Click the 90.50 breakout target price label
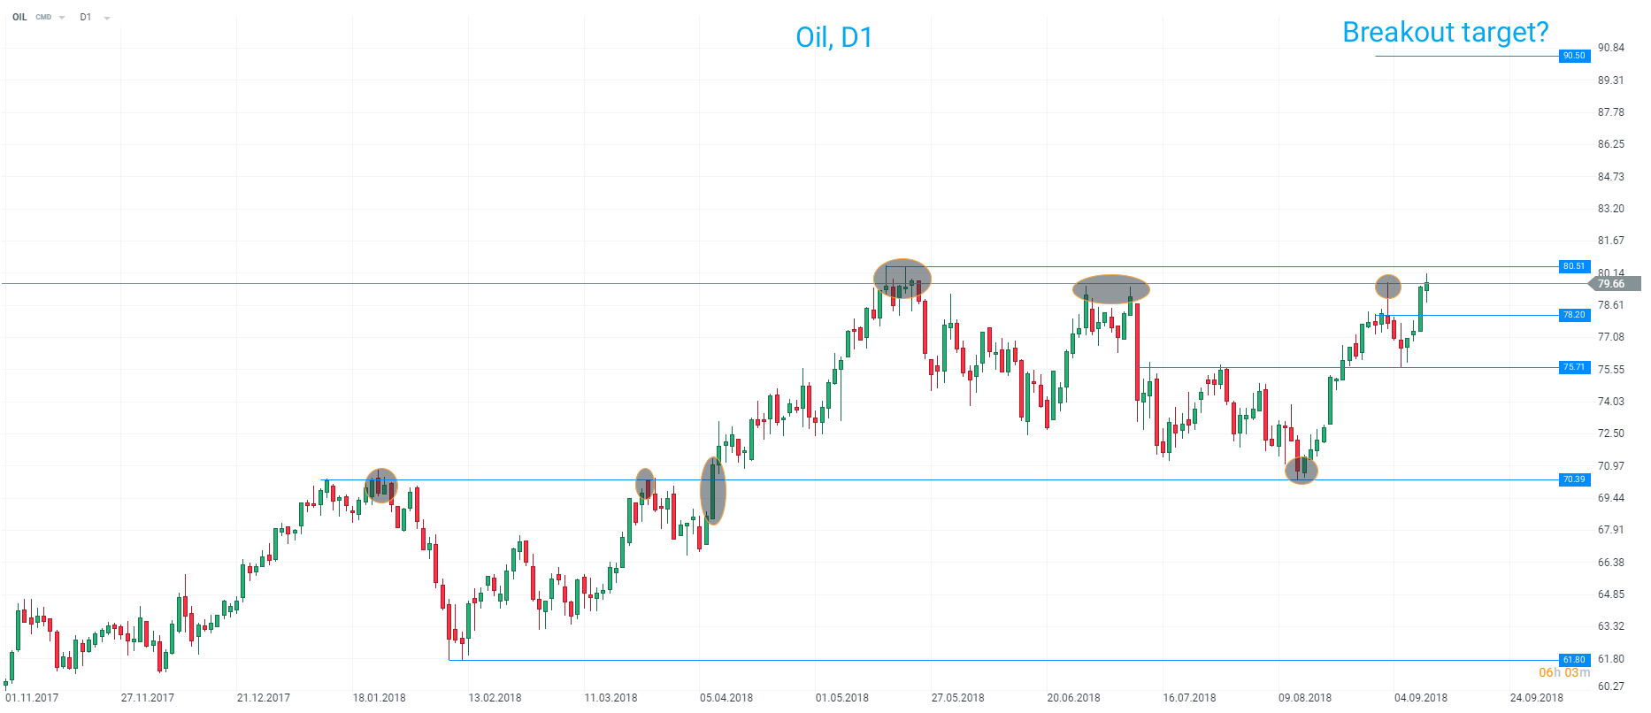Screen dimensions: 1651x713 (x=1574, y=56)
